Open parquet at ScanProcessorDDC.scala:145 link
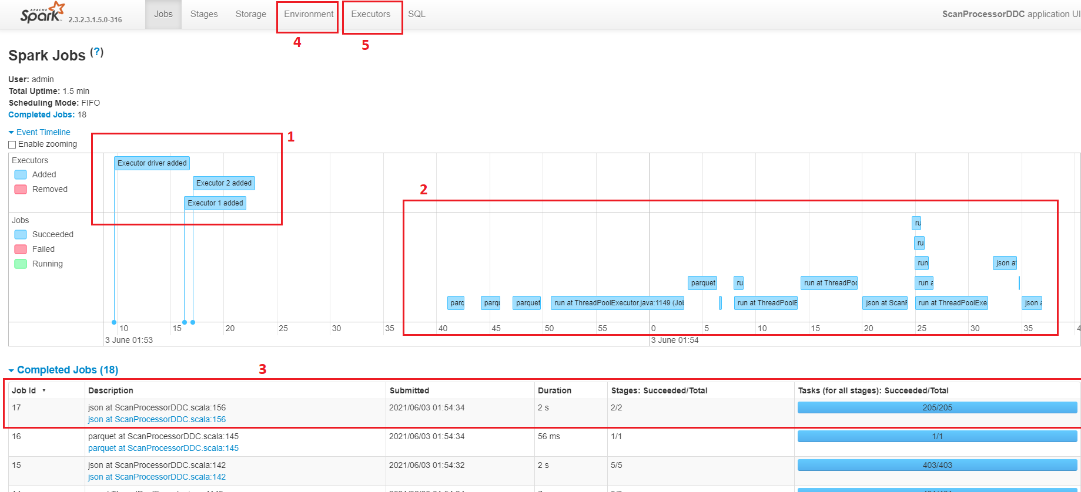This screenshot has height=492, width=1081. point(163,448)
